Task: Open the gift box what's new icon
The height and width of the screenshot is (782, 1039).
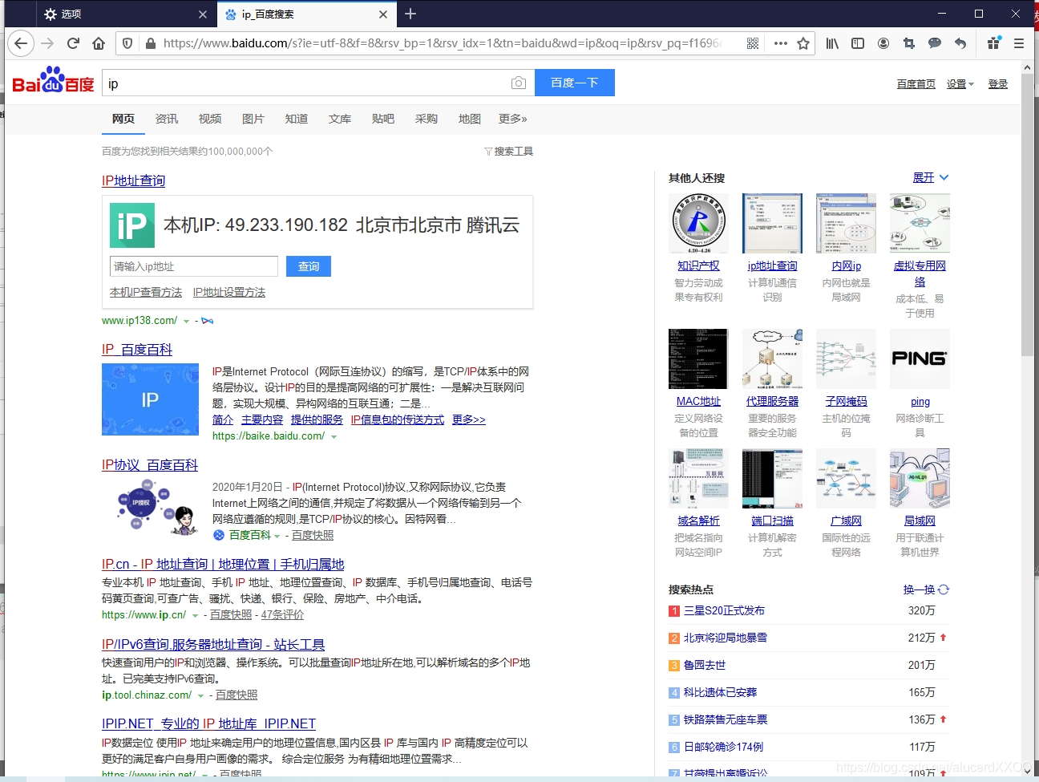Action: pyautogui.click(x=994, y=43)
